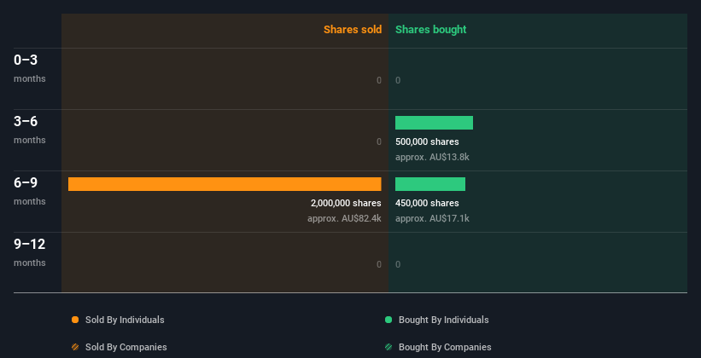Click the 9–12 months row label
Image resolution: width=701 pixels, height=358 pixels.
click(30, 252)
